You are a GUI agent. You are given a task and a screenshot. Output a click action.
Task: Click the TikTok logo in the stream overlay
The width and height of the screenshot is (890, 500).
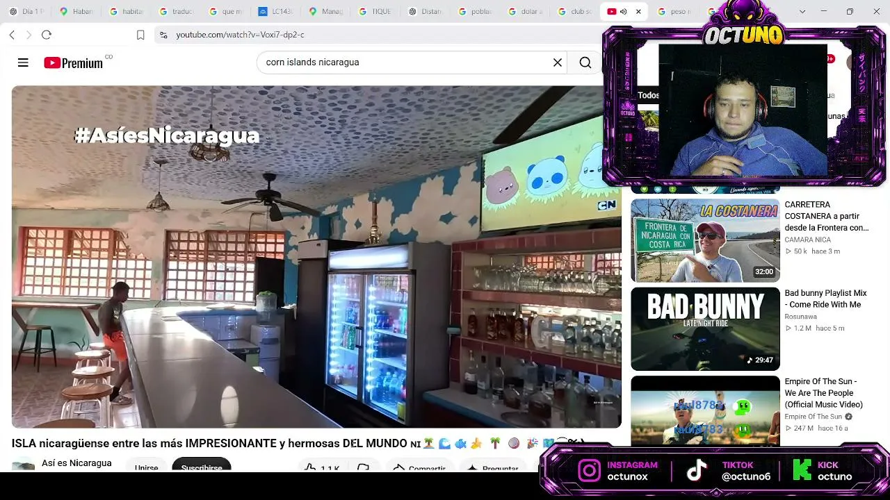point(697,471)
